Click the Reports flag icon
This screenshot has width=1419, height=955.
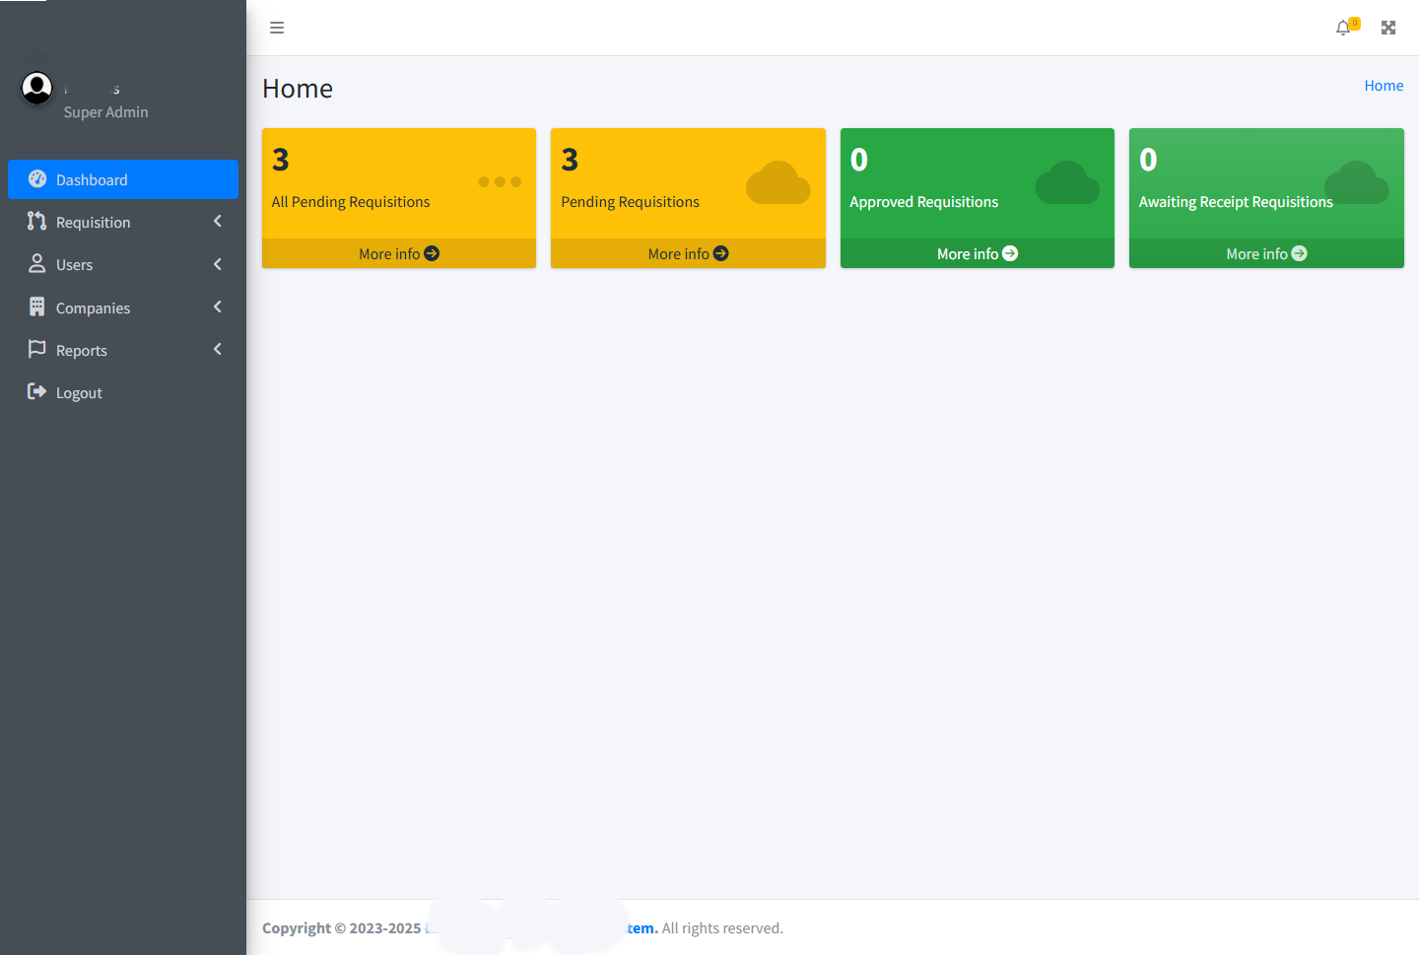[x=37, y=349]
